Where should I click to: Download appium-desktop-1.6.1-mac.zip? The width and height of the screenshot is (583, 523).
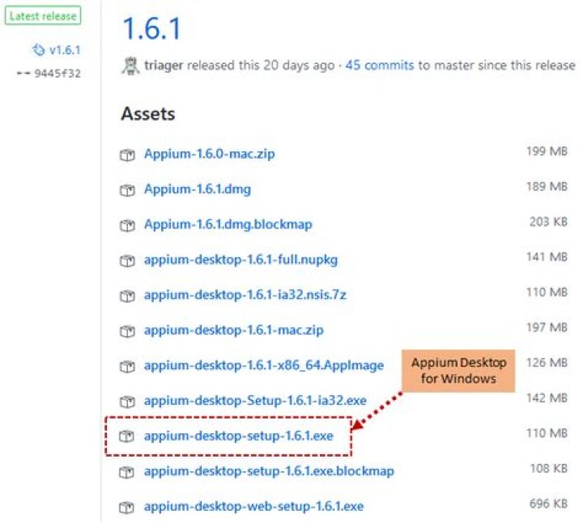234,330
